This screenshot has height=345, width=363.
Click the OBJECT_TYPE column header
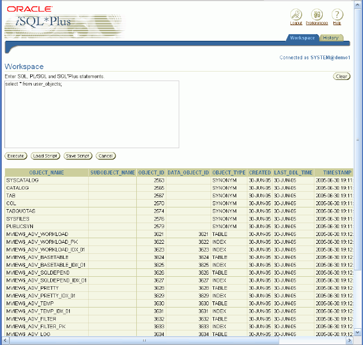229,173
